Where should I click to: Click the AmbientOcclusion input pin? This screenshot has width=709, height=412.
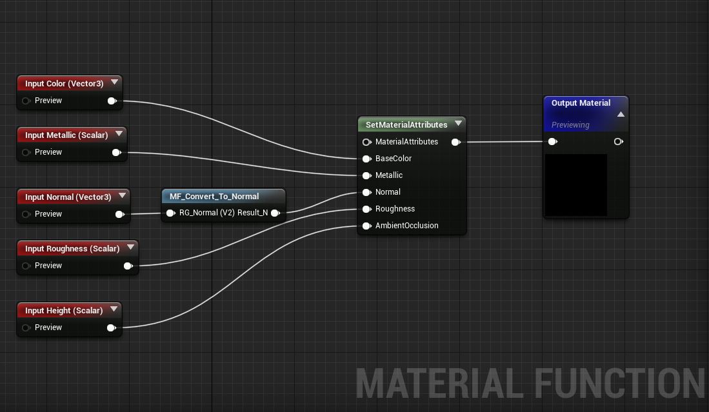366,226
